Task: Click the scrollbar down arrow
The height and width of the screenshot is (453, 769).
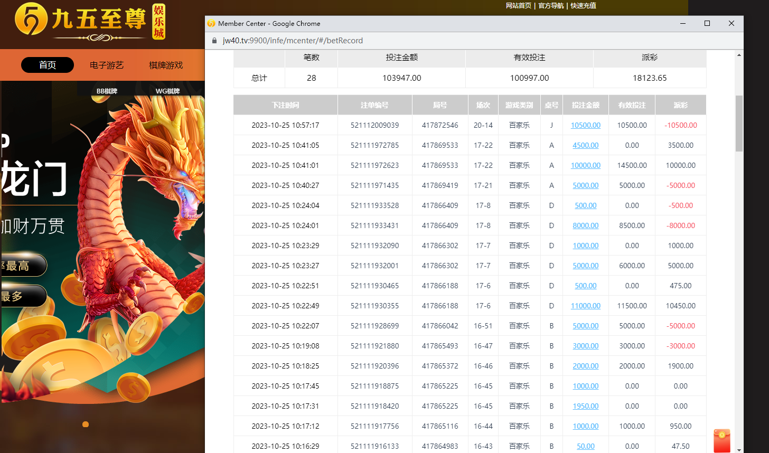Action: 739,449
